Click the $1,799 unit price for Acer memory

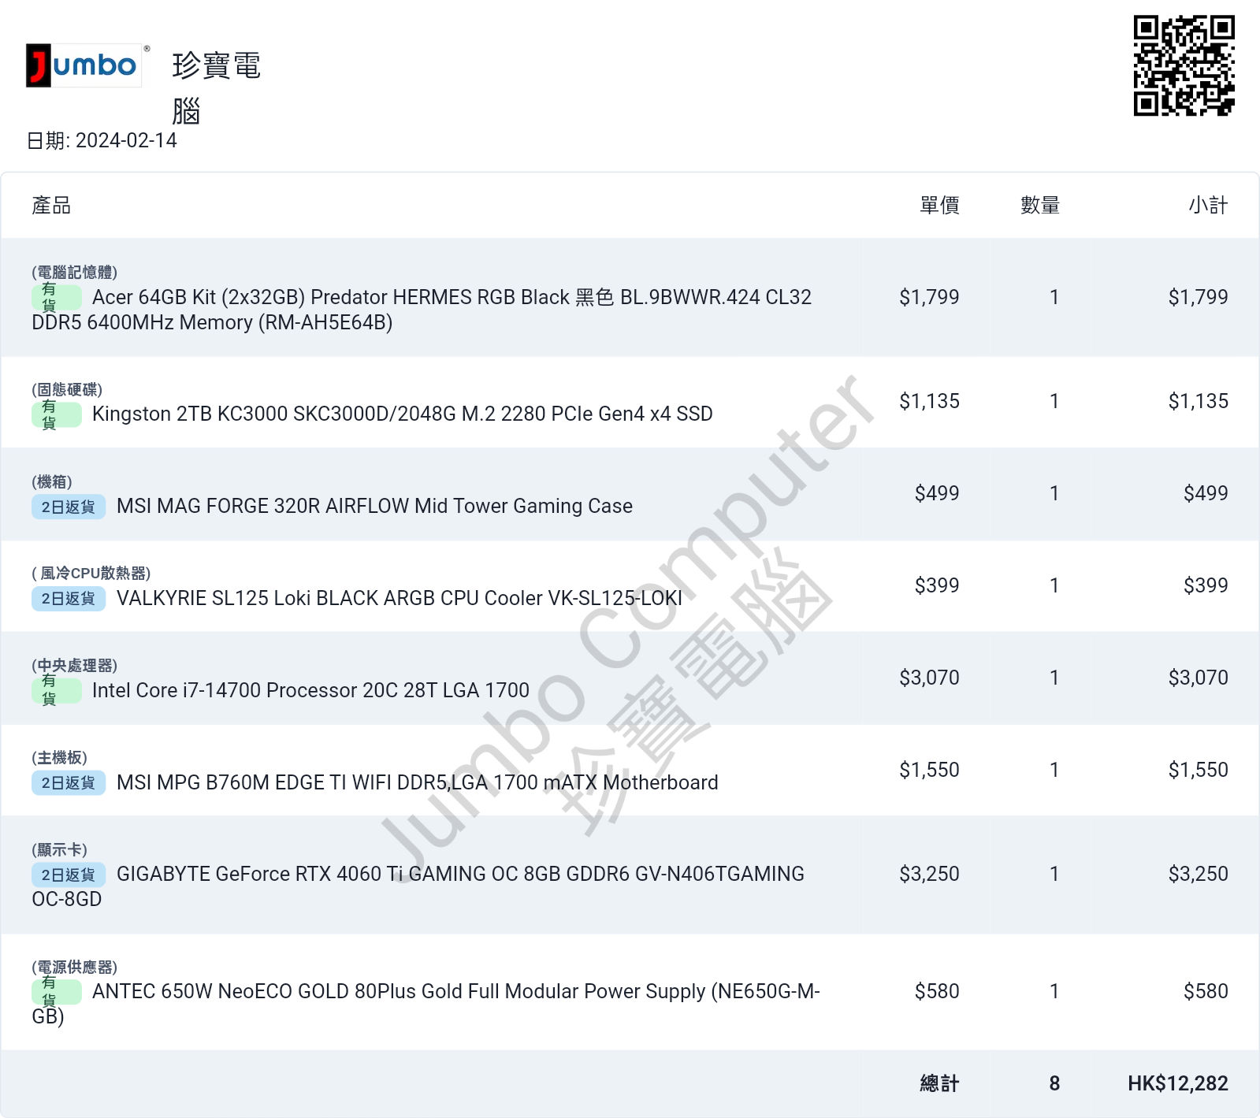[929, 297]
